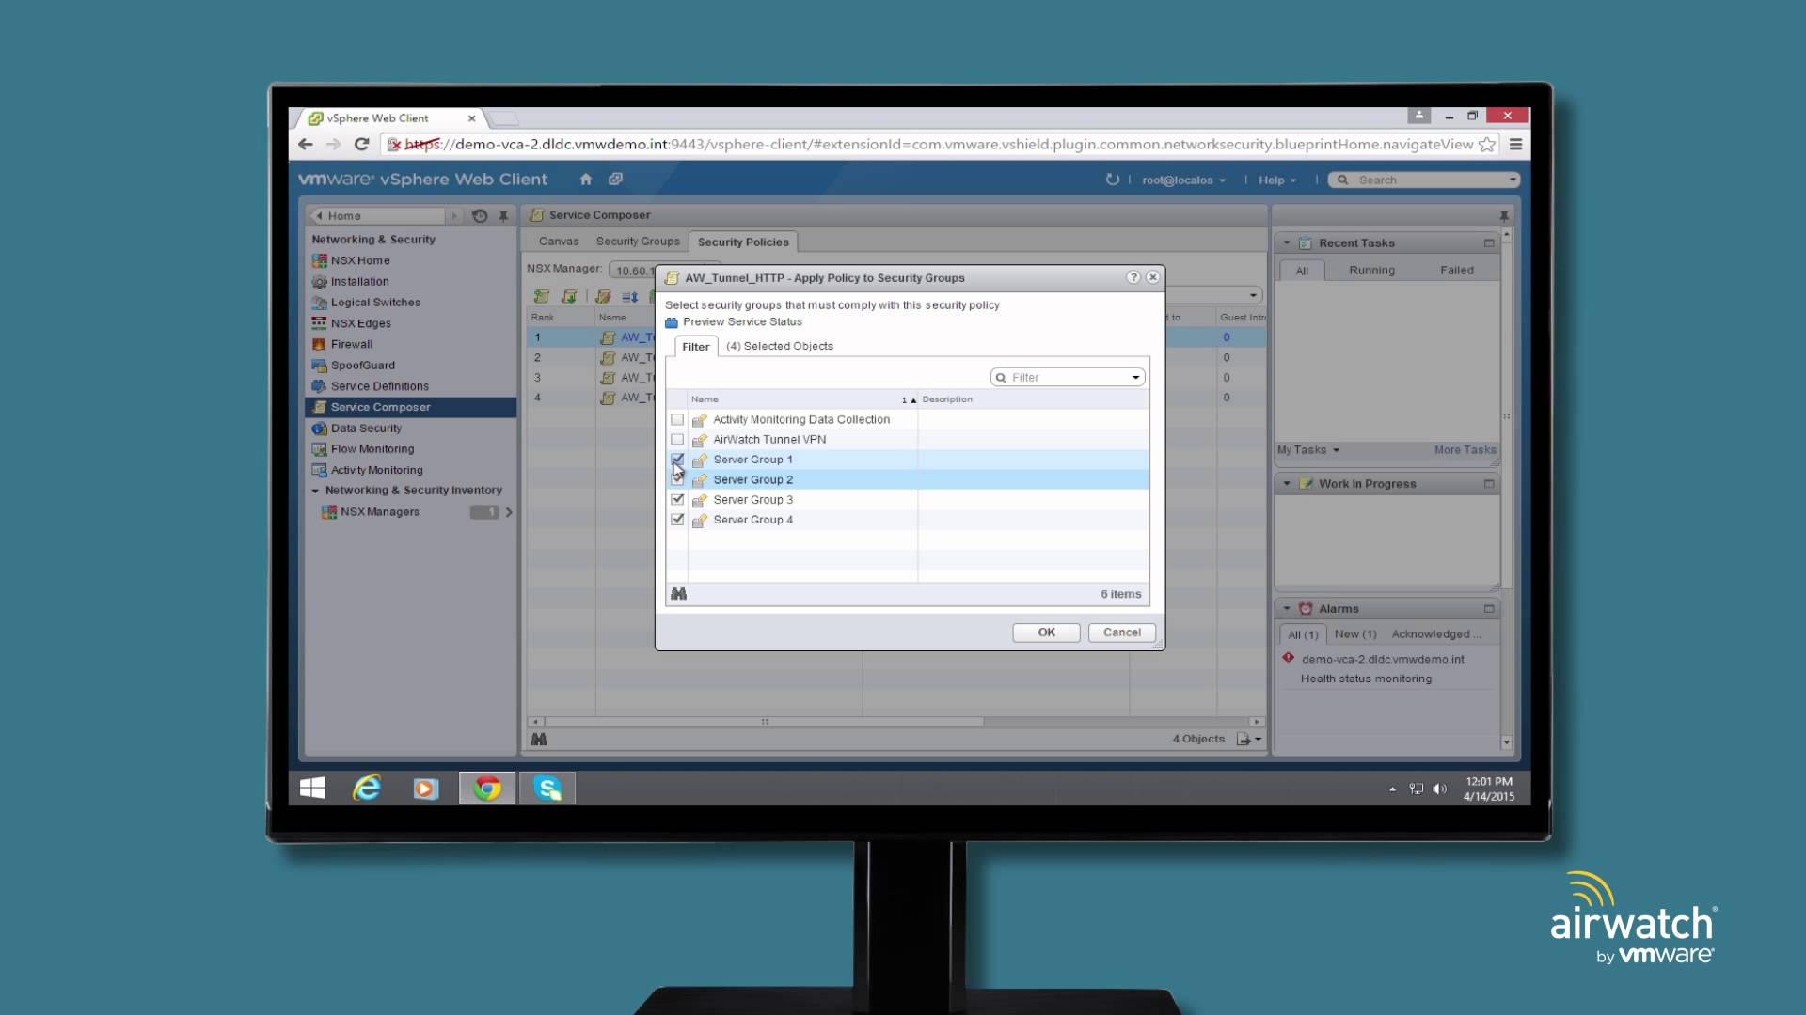Show New (1) alarms tab
The height and width of the screenshot is (1015, 1806).
point(1354,634)
